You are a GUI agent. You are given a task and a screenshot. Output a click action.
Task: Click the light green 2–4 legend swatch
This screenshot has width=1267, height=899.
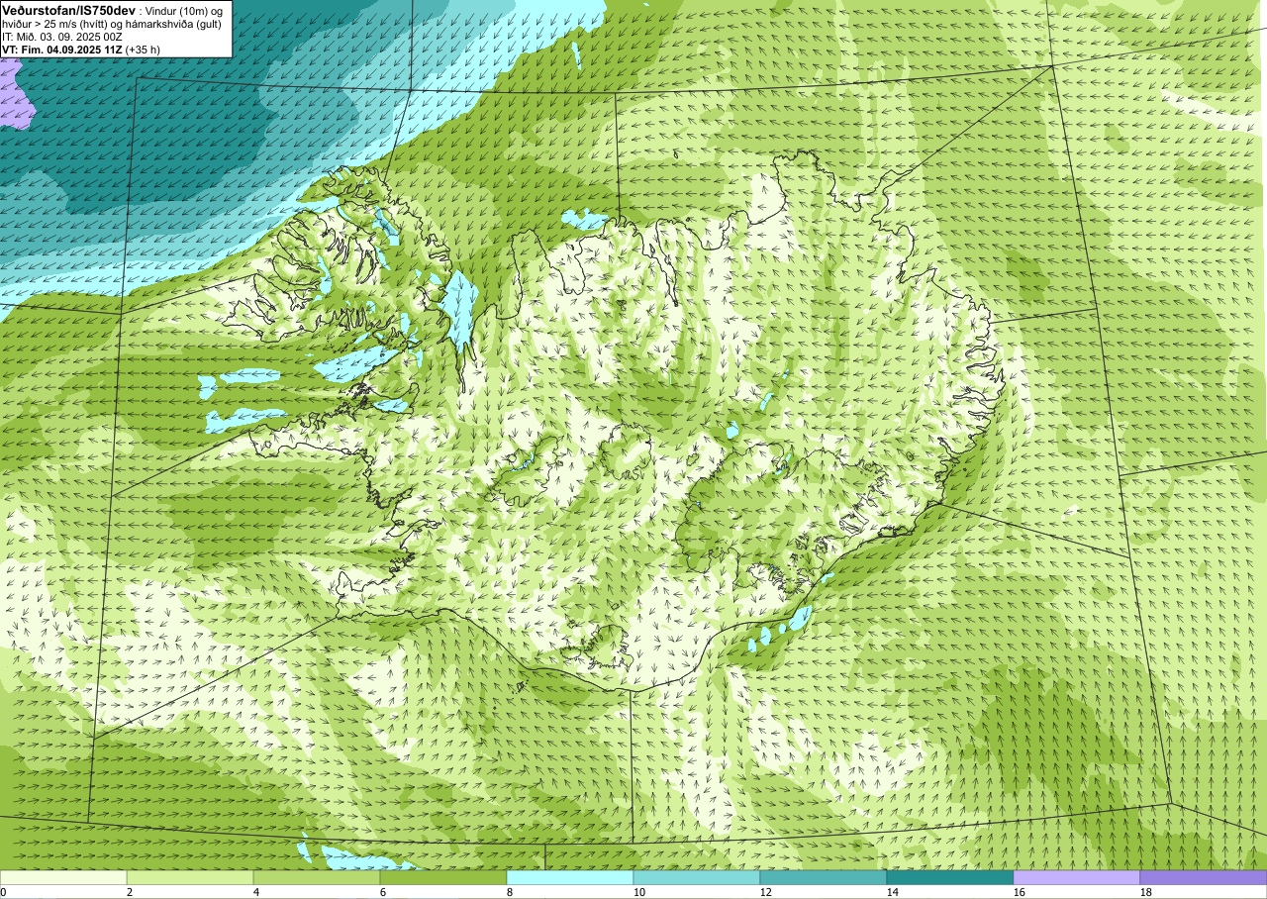pyautogui.click(x=190, y=877)
